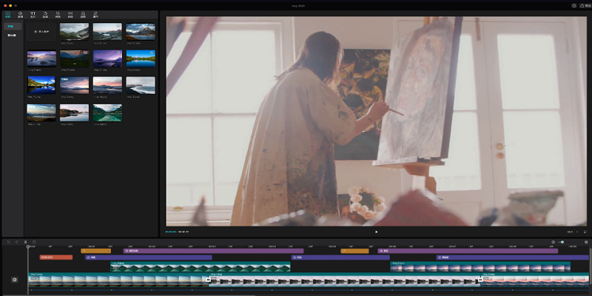The width and height of the screenshot is (592, 296).
Task: Open the Audio tab in top toolbar
Action: 20,14
